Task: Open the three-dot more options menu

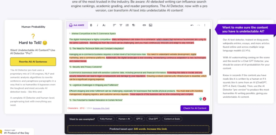Action: (x=205, y=25)
